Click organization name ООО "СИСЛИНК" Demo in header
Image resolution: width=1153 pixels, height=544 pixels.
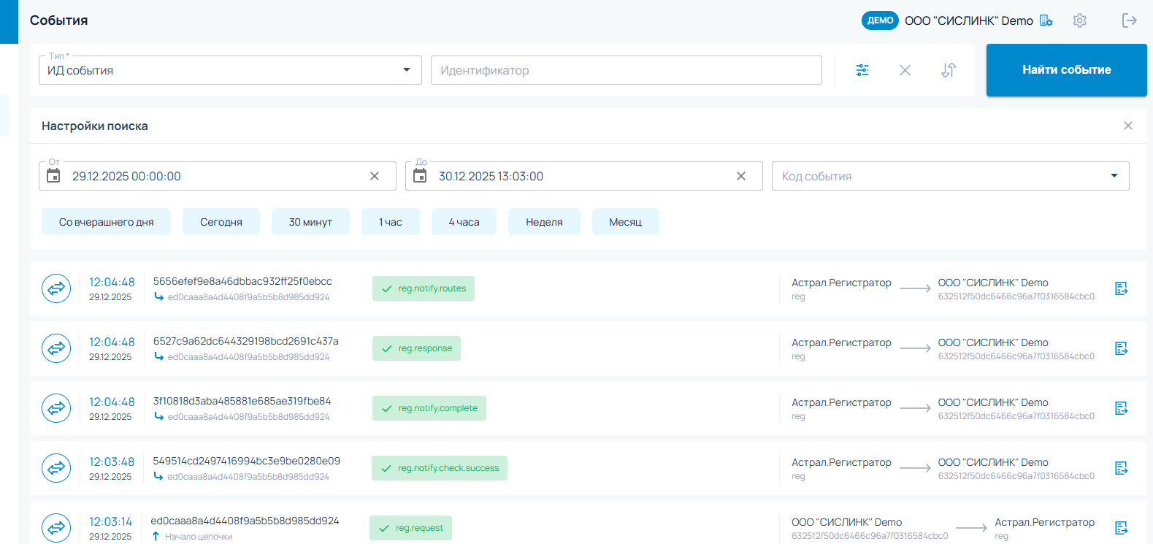(x=969, y=20)
